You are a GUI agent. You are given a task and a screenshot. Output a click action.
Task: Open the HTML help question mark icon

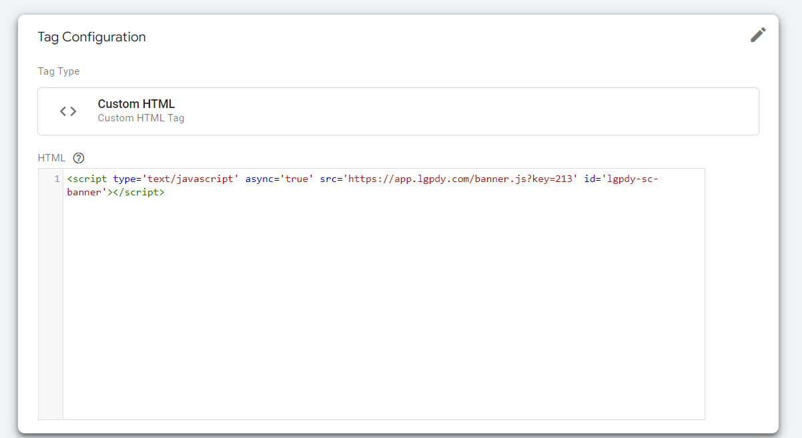pos(79,158)
